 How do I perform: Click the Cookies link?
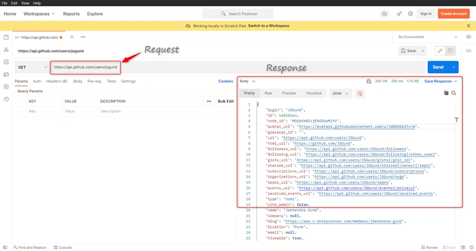tap(226, 81)
